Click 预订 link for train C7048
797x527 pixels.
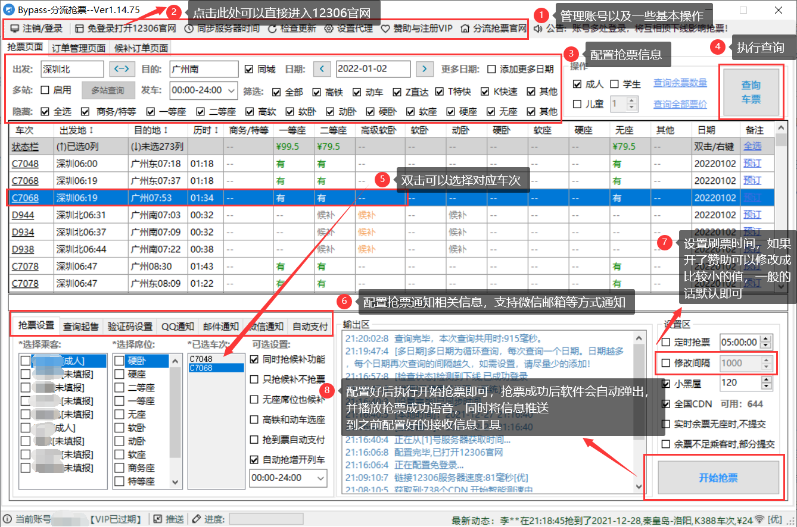point(752,163)
